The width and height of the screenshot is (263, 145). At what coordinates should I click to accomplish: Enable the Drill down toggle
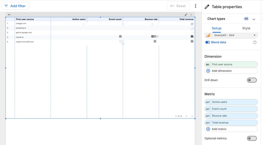[x=252, y=80]
